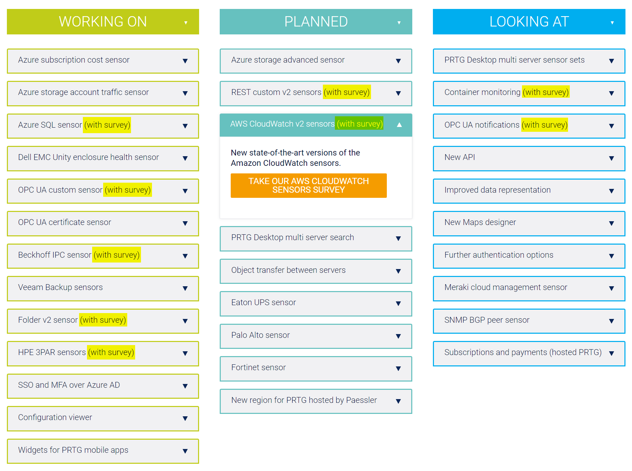
Task: Open the Palo Alto sensor item
Action: 398,336
